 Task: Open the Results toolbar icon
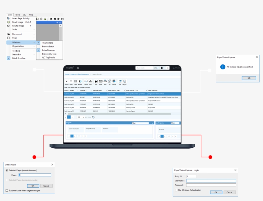(x=114, y=81)
